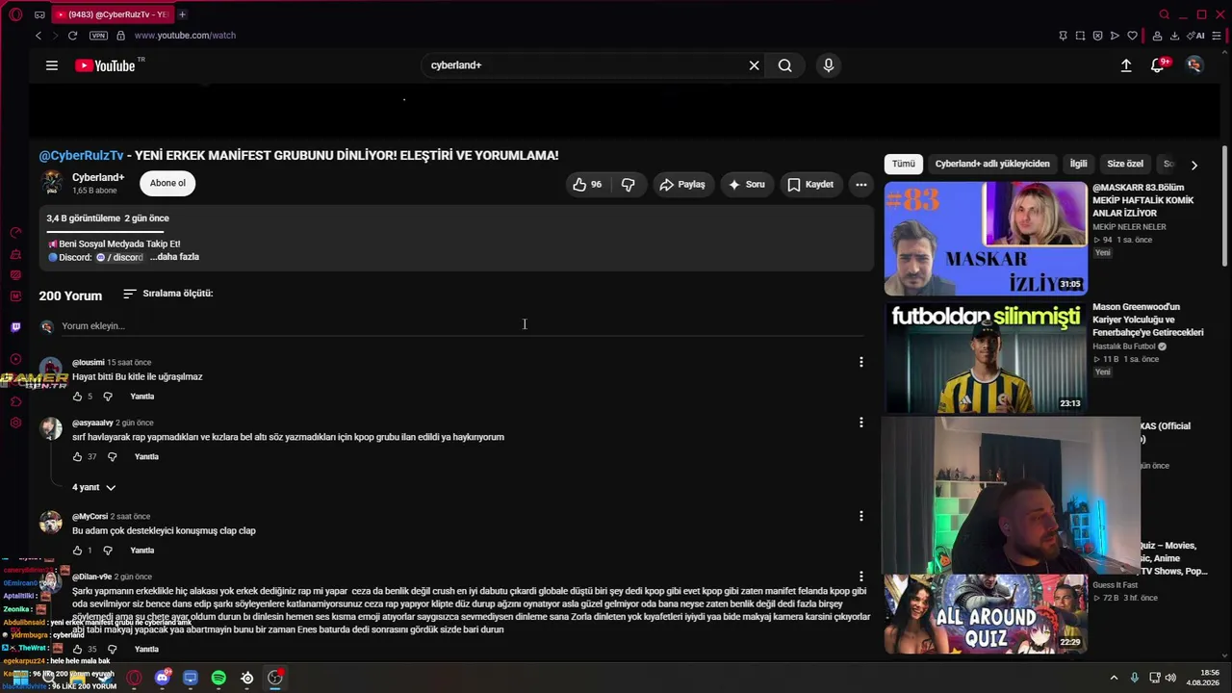This screenshot has height=693, width=1232.
Task: Go back in browser history
Action: point(38,36)
